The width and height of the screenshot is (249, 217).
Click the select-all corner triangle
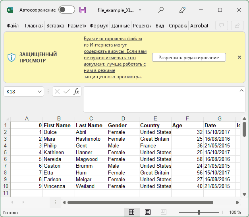(x=7, y=119)
